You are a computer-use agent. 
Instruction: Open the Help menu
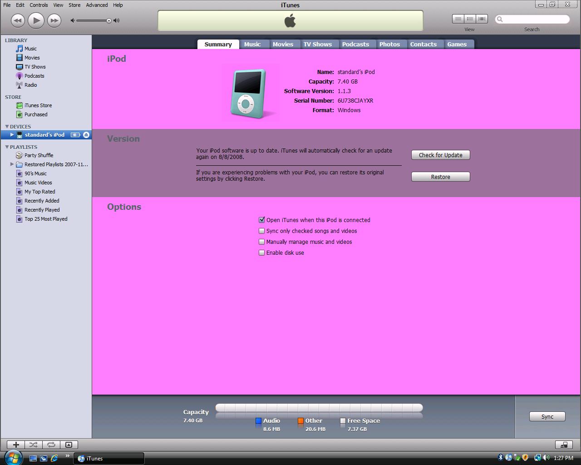pos(118,5)
